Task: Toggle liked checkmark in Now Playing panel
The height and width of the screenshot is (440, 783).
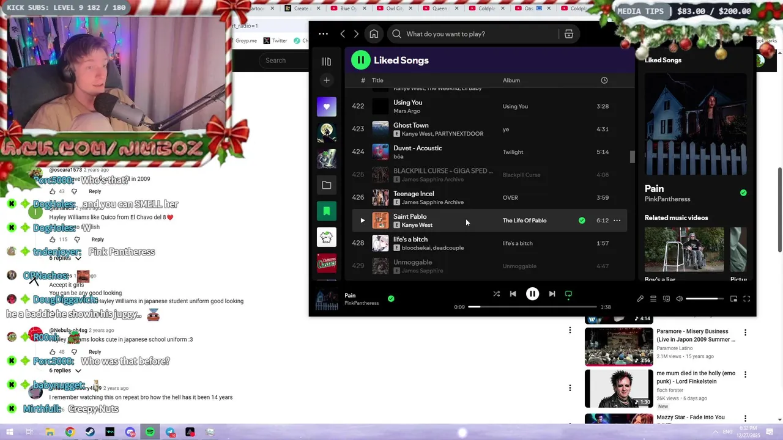Action: (743, 193)
